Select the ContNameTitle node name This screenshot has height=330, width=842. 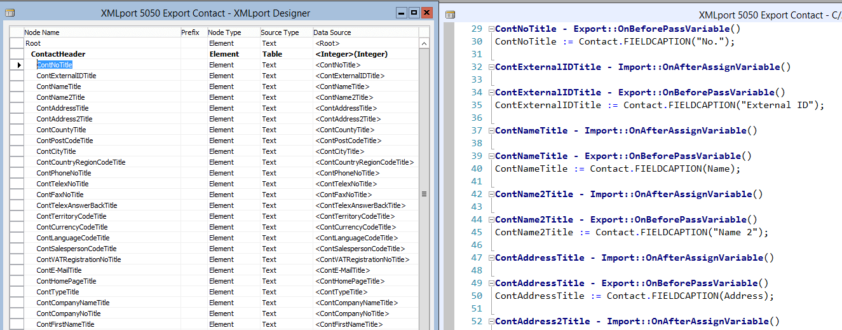pyautogui.click(x=58, y=86)
